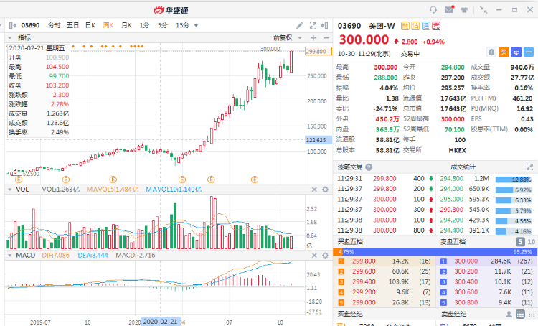Click the blue 卖 sell button

point(516,52)
